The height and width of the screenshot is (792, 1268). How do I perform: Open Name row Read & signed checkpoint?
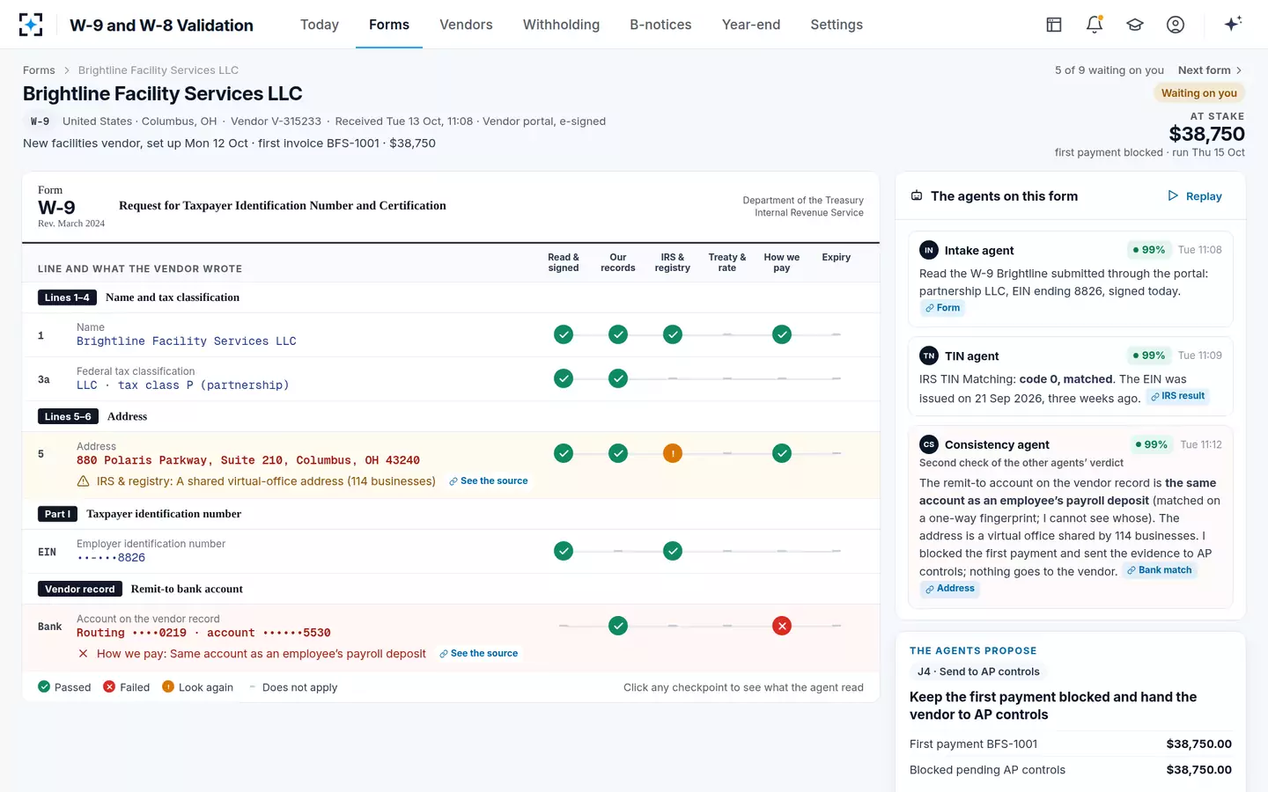564,334
